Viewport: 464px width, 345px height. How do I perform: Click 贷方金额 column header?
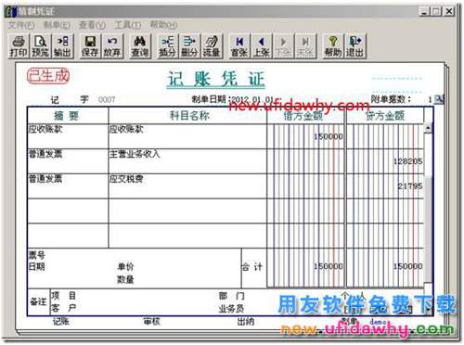(x=385, y=116)
